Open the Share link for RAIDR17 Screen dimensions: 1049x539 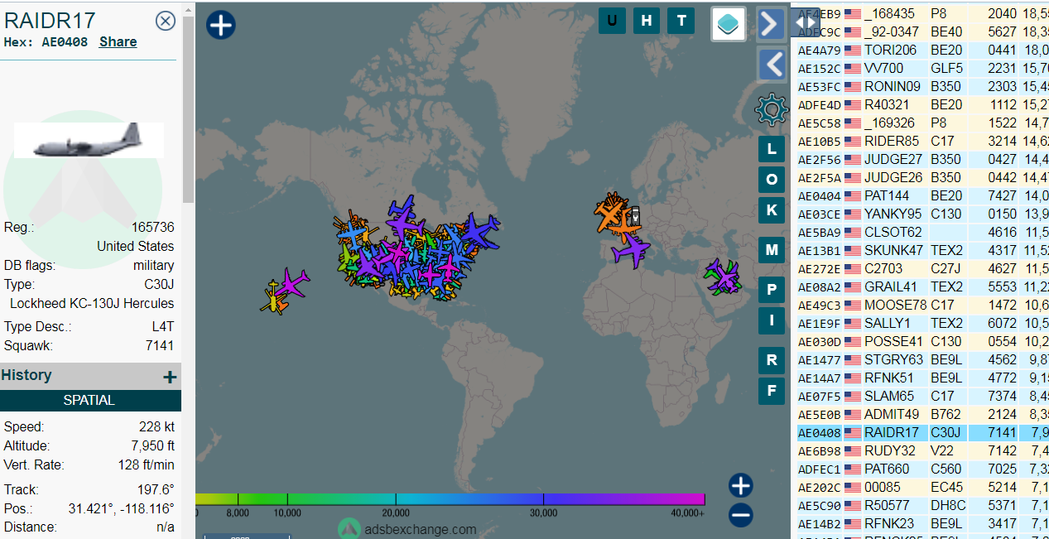point(118,42)
